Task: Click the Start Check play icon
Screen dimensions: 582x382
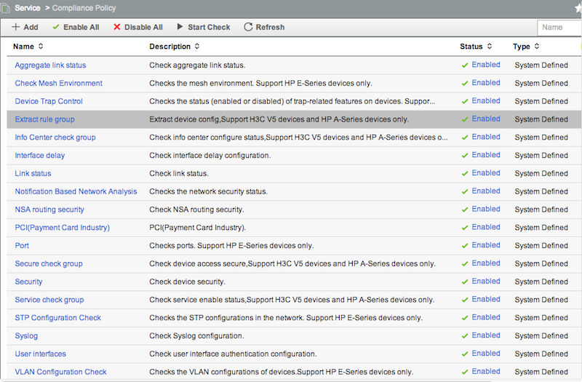Action: [180, 27]
